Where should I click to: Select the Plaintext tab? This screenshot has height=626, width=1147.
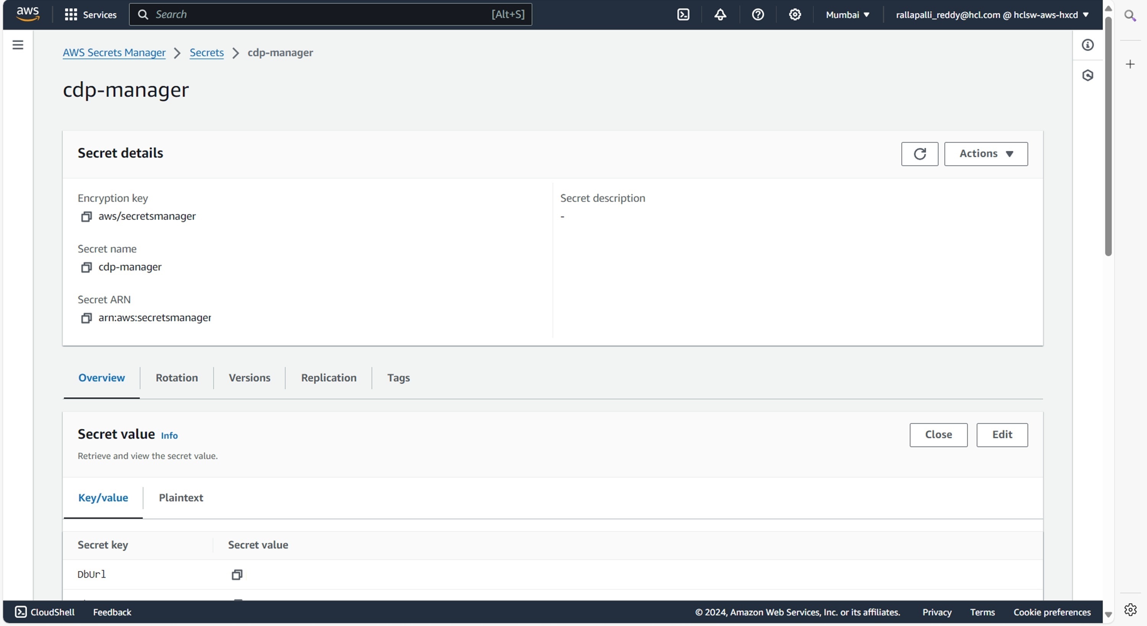181,498
